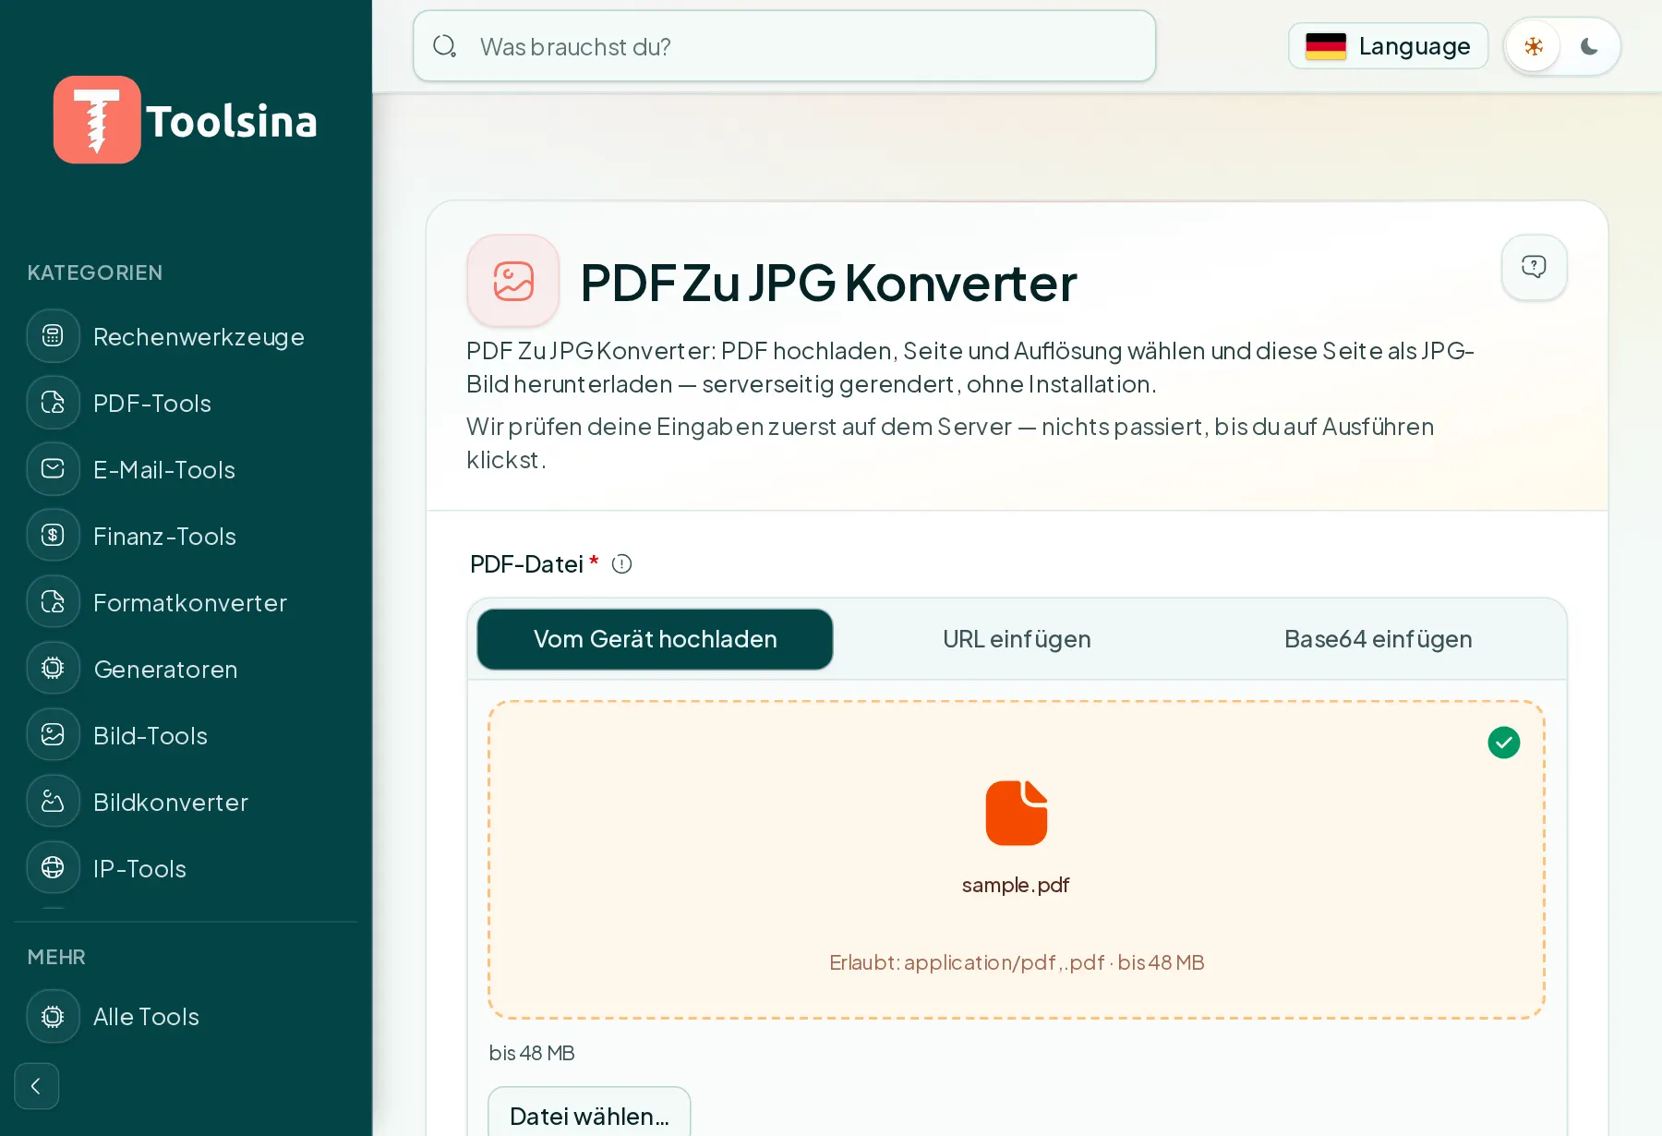1662x1136 pixels.
Task: Click the E-Mail-Tools envelope icon
Action: pos(54,469)
